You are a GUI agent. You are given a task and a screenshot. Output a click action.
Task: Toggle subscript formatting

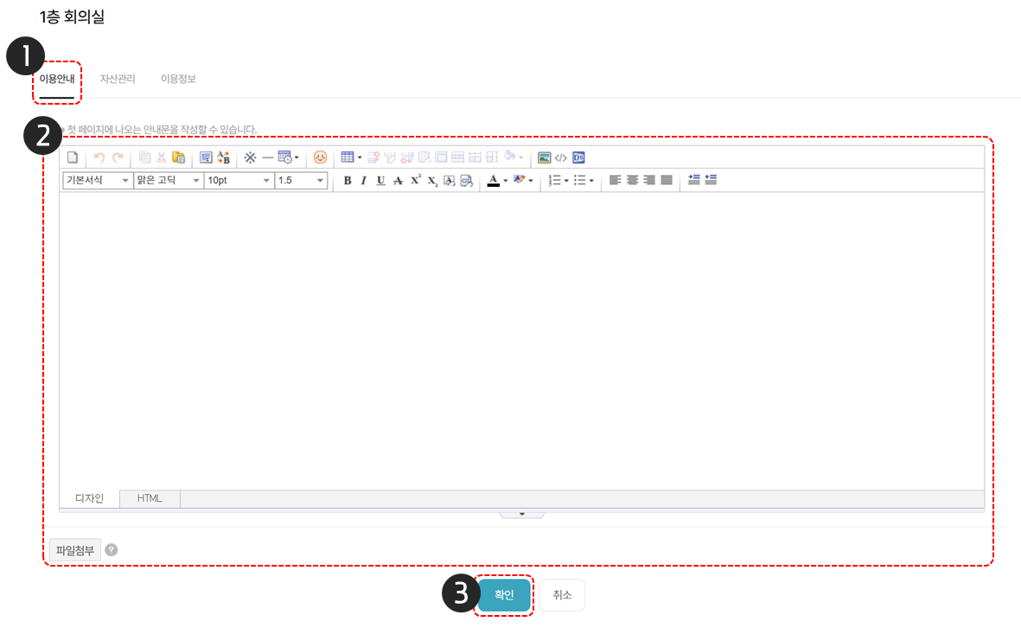pyautogui.click(x=432, y=181)
